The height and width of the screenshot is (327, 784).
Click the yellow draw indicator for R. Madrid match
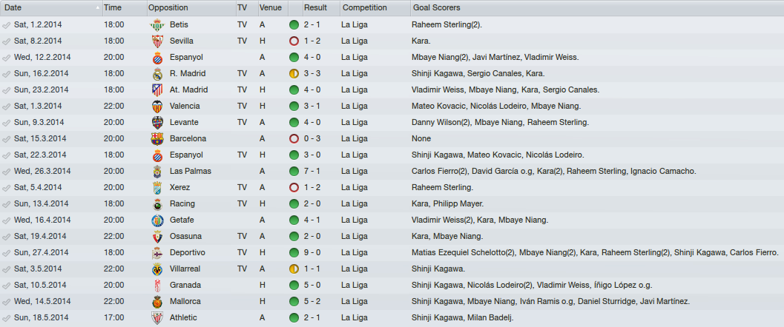[x=294, y=74]
